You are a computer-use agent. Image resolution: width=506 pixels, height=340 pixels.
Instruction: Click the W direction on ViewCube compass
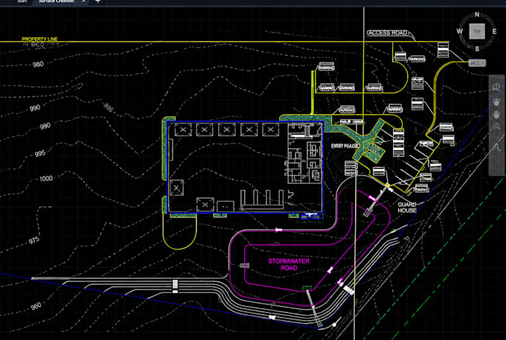click(x=460, y=31)
